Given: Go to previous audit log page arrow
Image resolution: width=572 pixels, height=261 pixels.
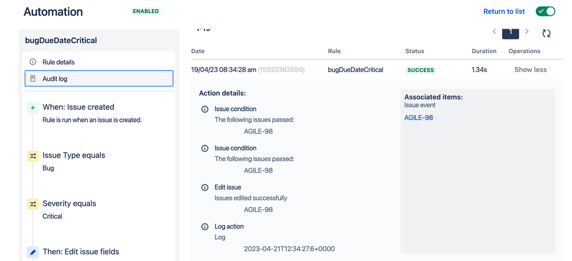Looking at the screenshot, I should (x=494, y=31).
